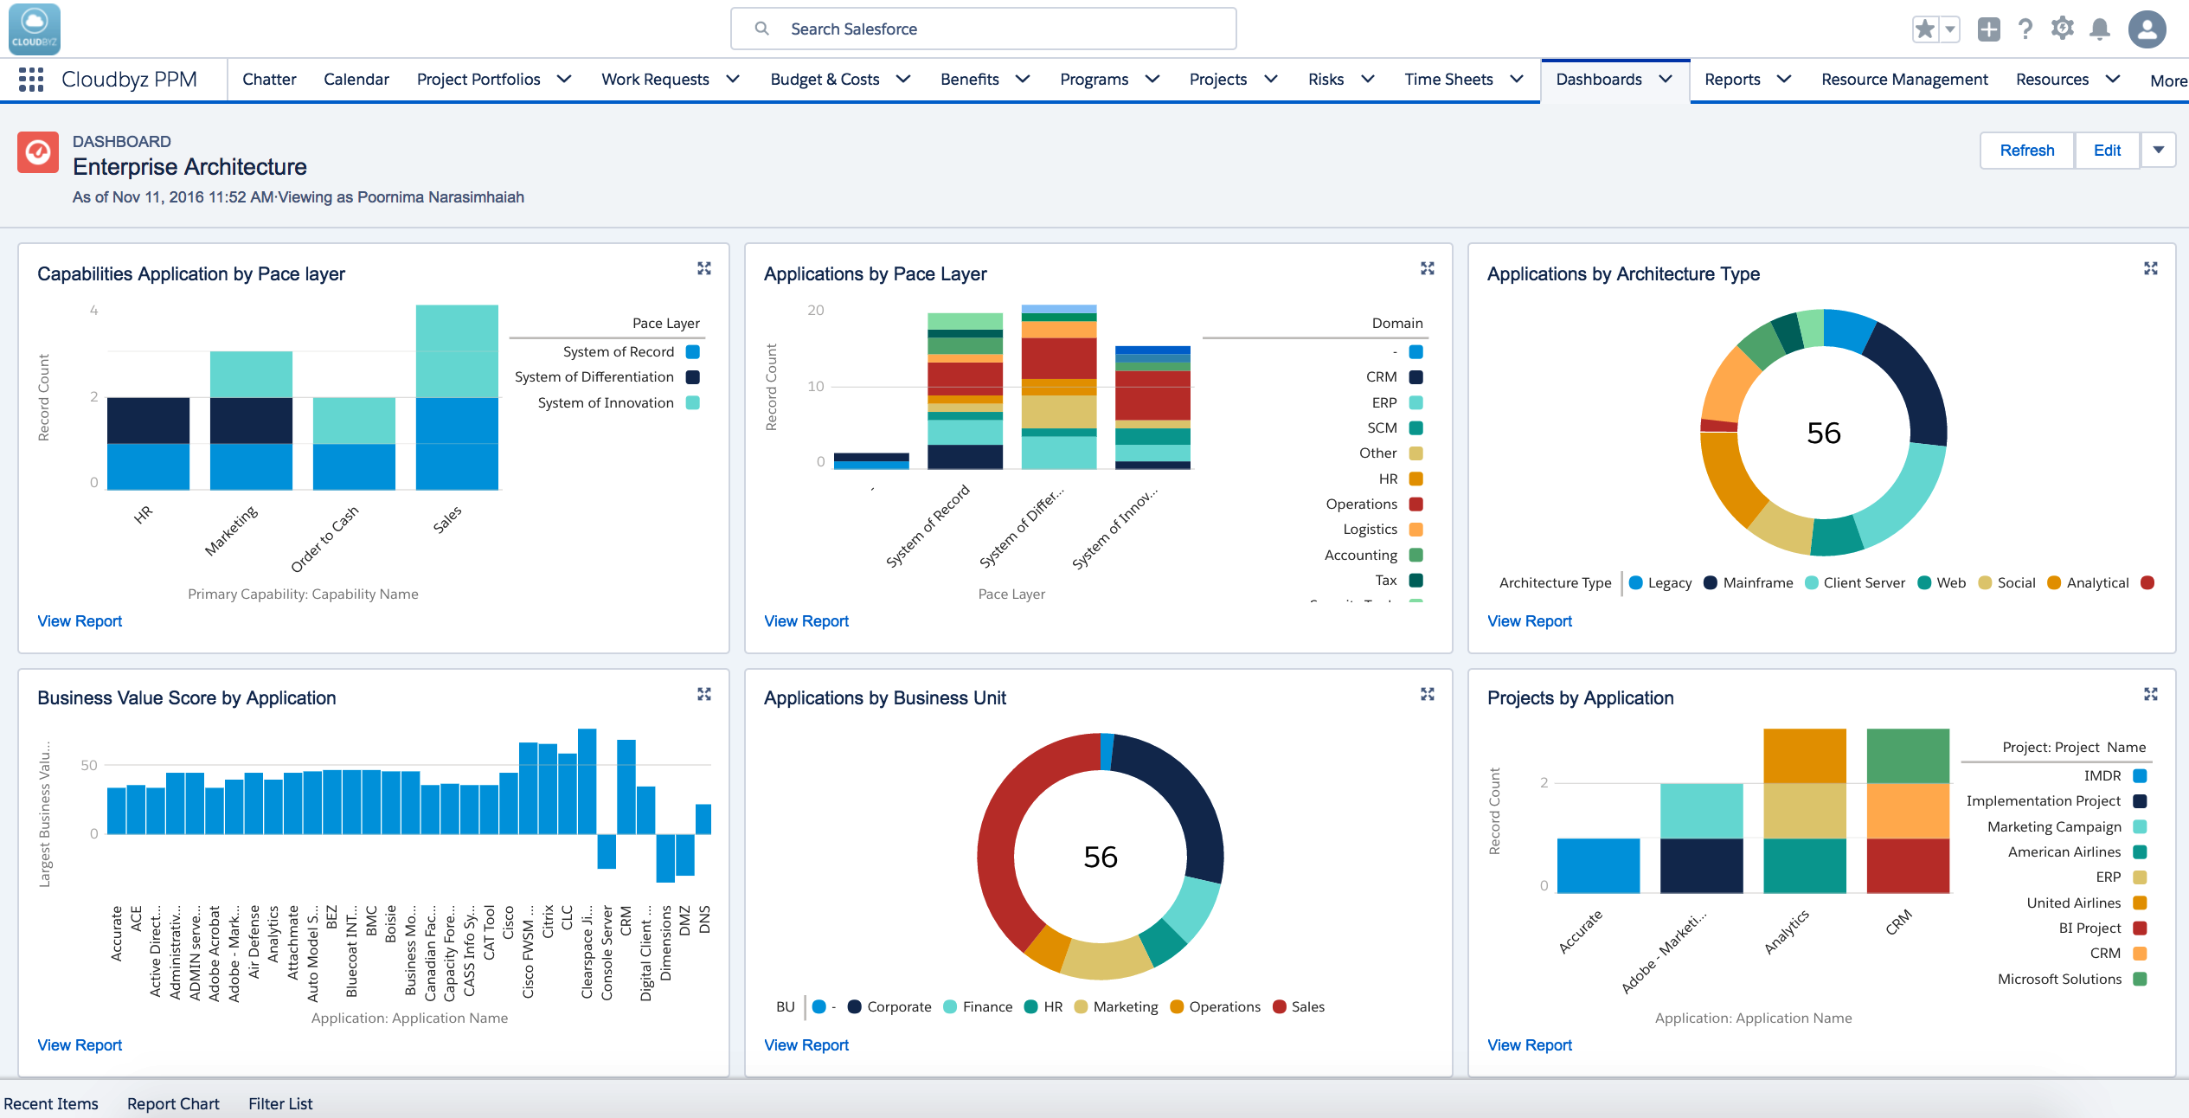
Task: Click the search magnifier icon
Action: 762,29
